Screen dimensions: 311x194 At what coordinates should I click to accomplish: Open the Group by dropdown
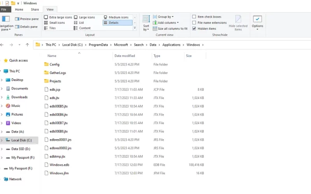point(163,17)
